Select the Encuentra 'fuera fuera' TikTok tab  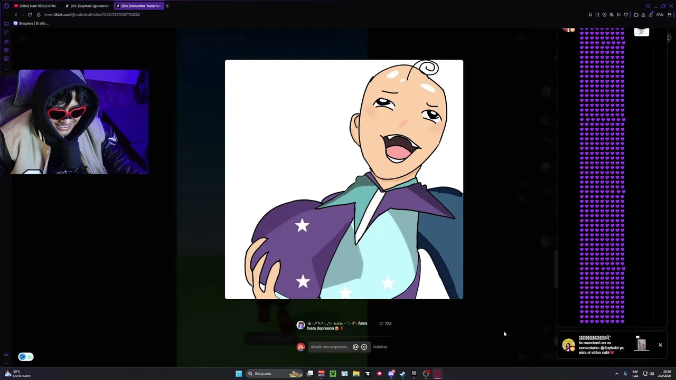coord(138,6)
